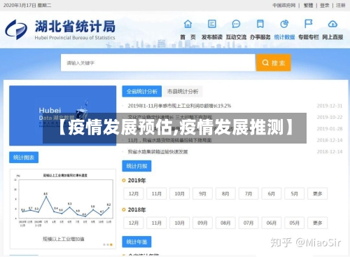Click the date 2019-12-31
This screenshot has height=257, width=350.
pyautogui.click(x=330, y=106)
